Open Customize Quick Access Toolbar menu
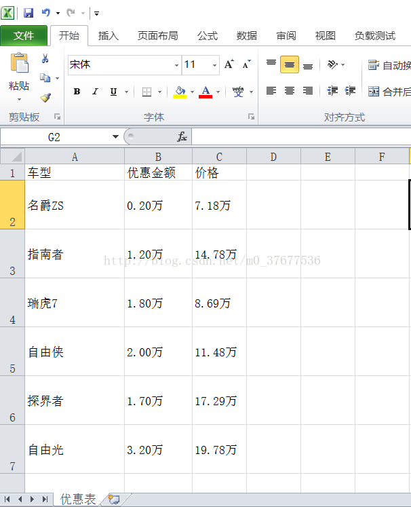Image resolution: width=411 pixels, height=507 pixels. pyautogui.click(x=96, y=14)
